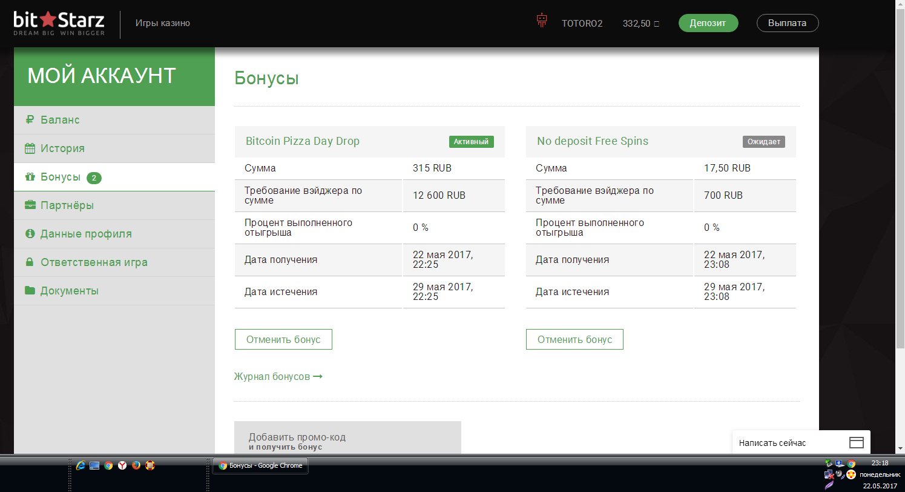Cancel the No deposit Free Spins bonus
Screen dimensions: 905x492
[x=574, y=339]
